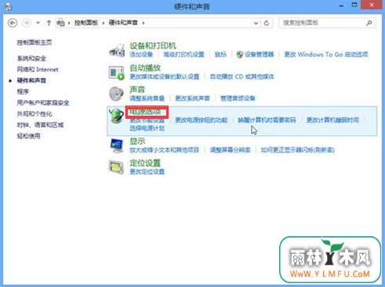Open 用户帐户和家庭安全 category
Image resolution: width=385 pixels, height=287 pixels.
(43, 102)
